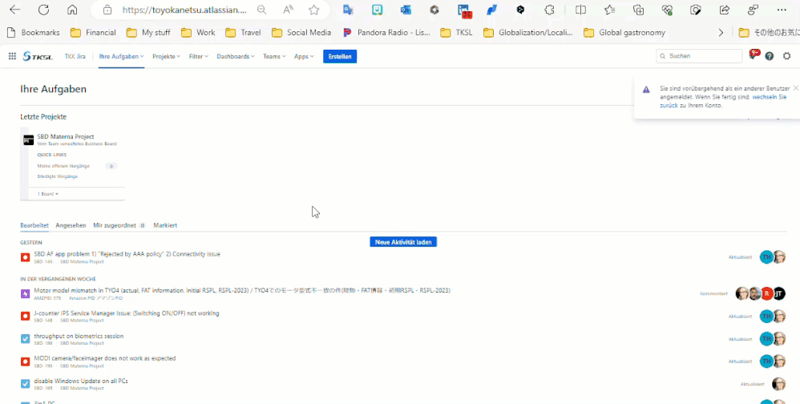800x404 pixels.
Task: Click the share icon in browser toolbar
Action: pos(724,10)
